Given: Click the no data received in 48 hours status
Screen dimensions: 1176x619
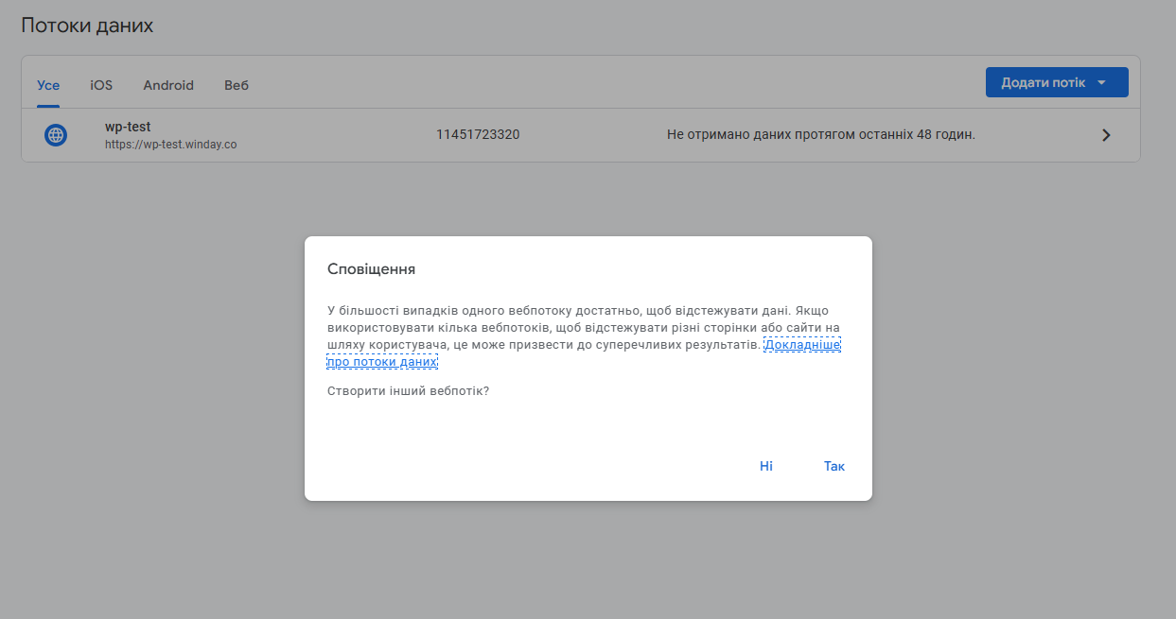Looking at the screenshot, I should click(820, 135).
